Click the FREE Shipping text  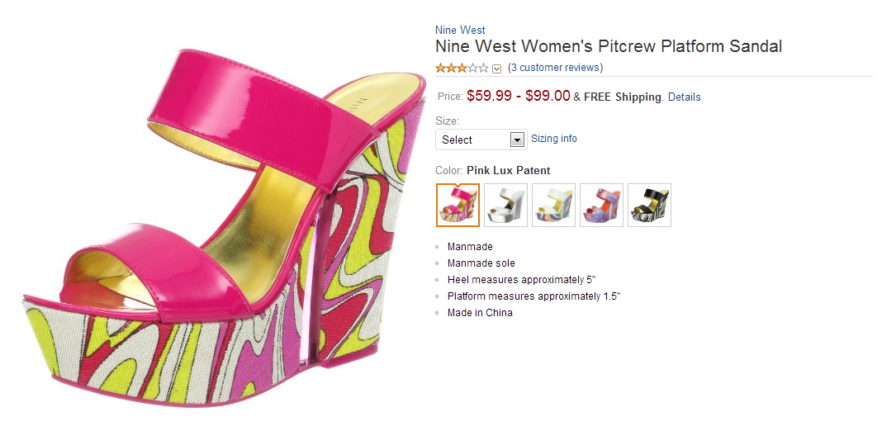point(623,97)
